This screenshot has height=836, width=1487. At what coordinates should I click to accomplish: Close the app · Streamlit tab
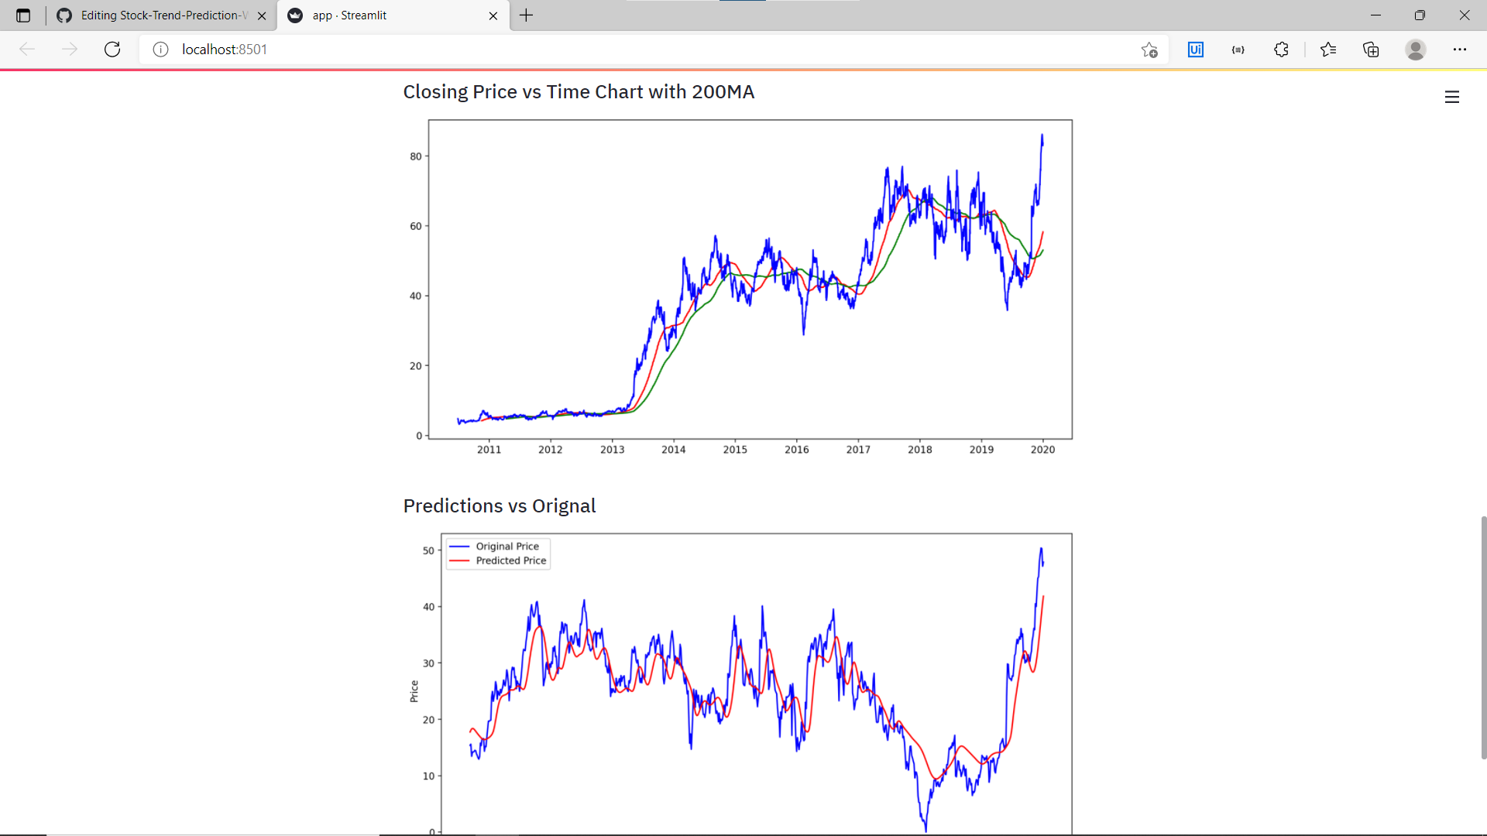pos(493,15)
